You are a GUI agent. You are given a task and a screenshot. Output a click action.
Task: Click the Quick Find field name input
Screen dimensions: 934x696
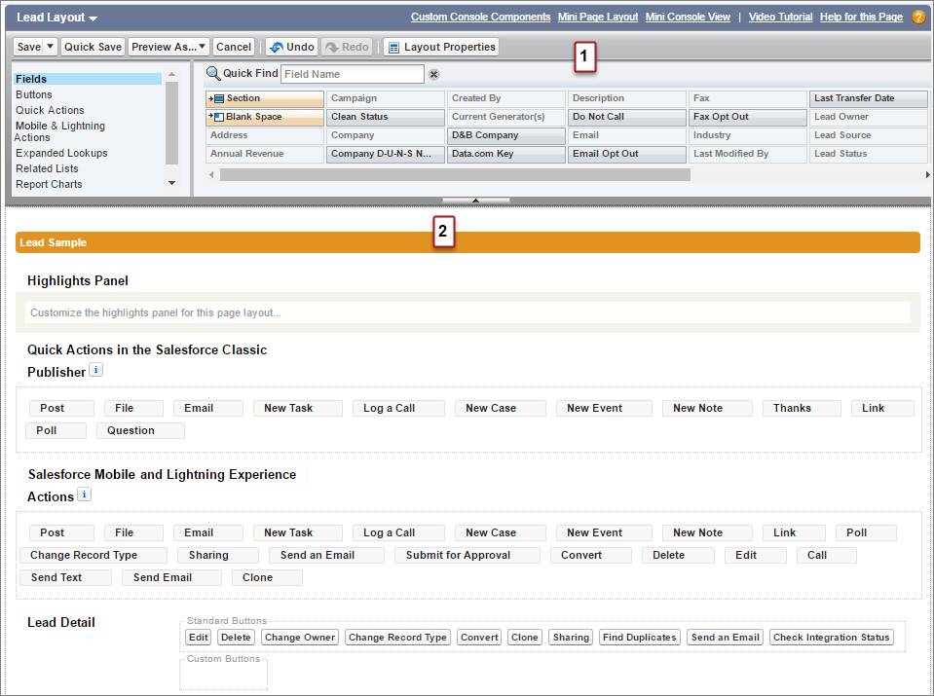352,74
